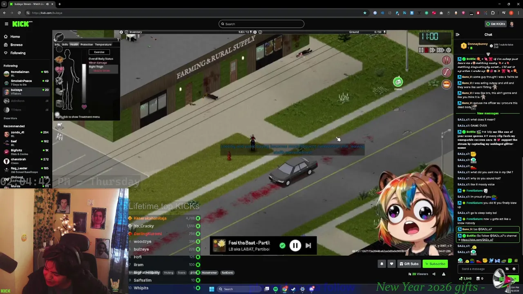Collapse the Chat panel

pyautogui.click(x=458, y=35)
